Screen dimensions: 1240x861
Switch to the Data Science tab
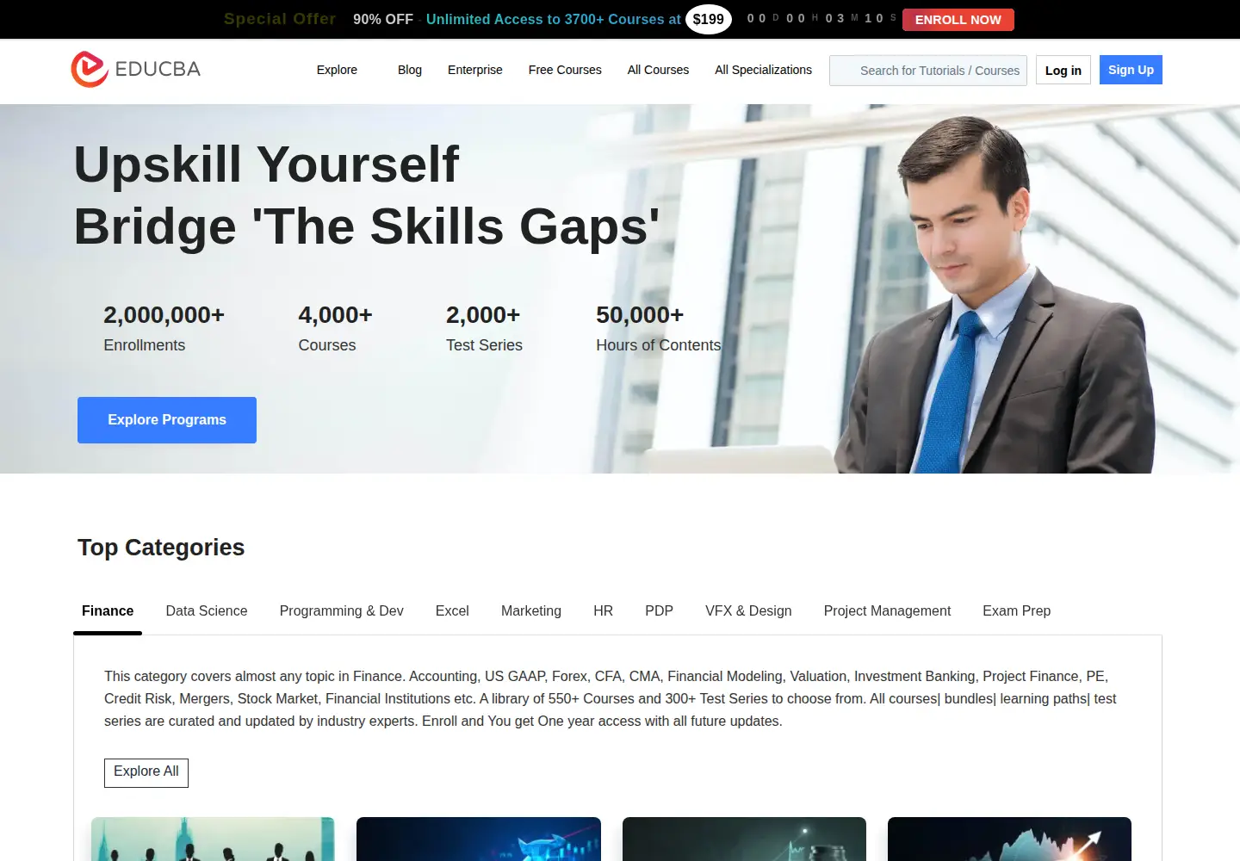tap(207, 611)
